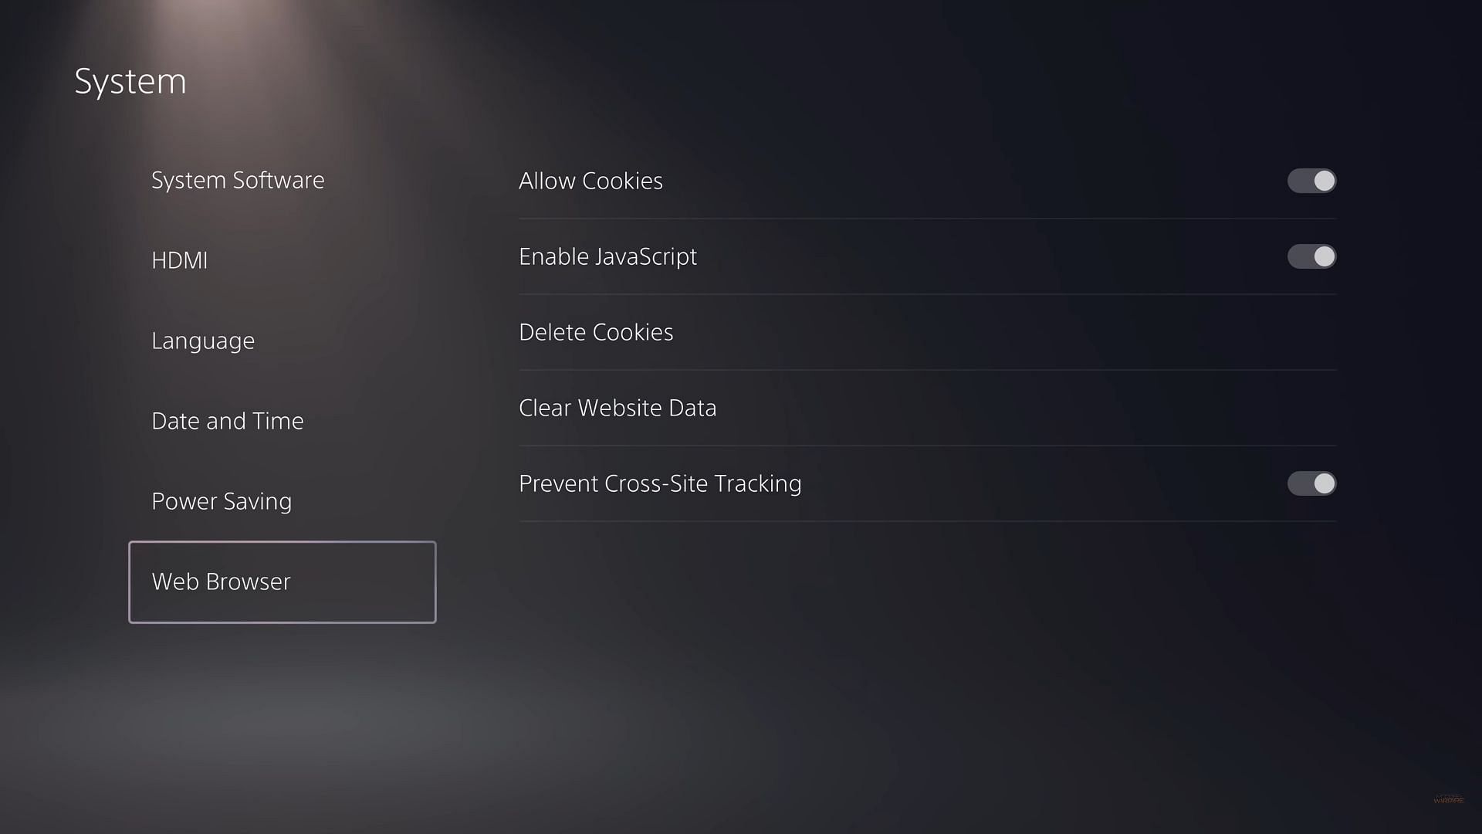Select System Software settings category
1482x834 pixels.
click(x=237, y=180)
